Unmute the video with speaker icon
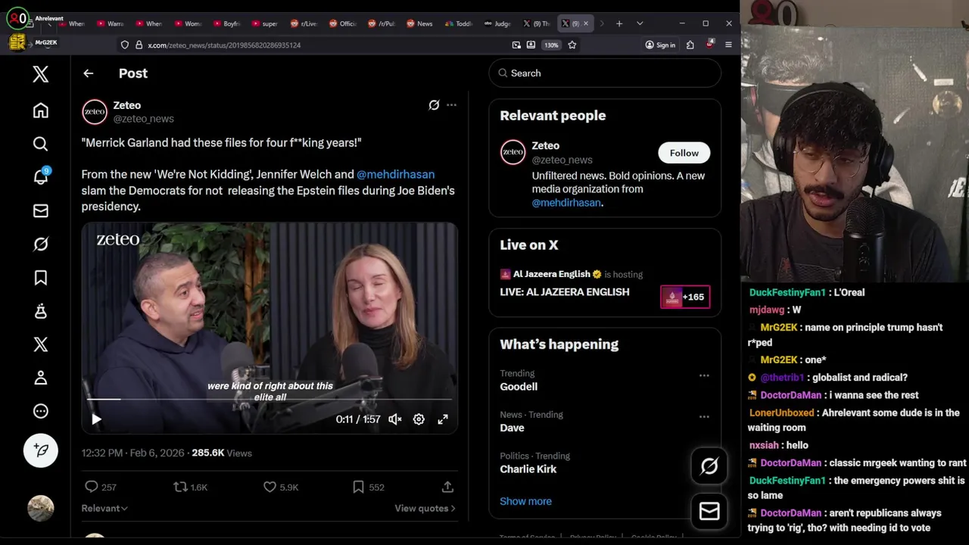Screen dimensions: 969x545 coord(395,419)
